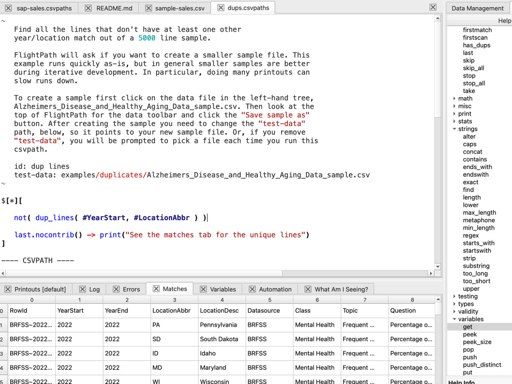This screenshot has width=512, height=384.
Task: Click the South Dakota cell
Action: pos(222,339)
